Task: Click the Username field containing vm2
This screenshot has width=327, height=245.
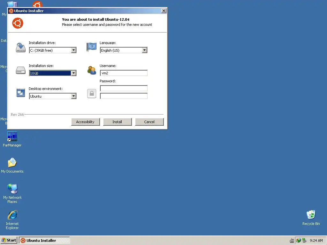Action: 124,73
